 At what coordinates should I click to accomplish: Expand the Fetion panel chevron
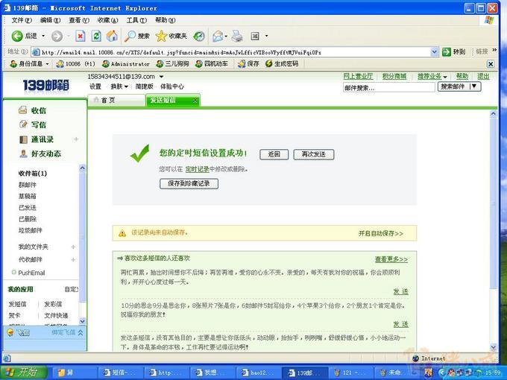tap(81, 332)
